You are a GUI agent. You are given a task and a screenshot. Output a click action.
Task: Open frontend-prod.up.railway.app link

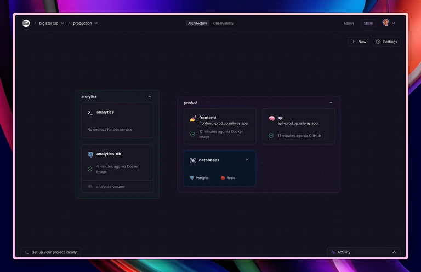tap(224, 123)
